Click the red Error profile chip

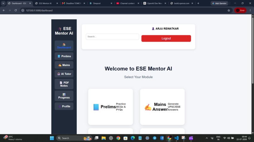(x=240, y=10)
